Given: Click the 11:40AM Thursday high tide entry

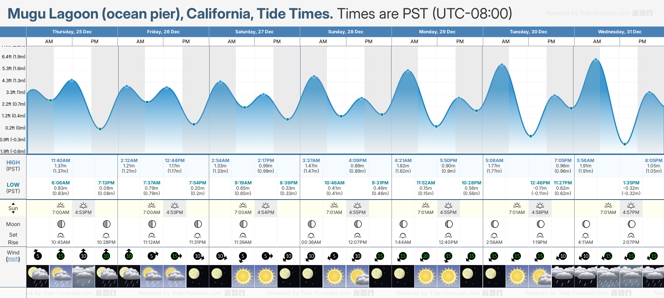Looking at the screenshot, I should [61, 166].
